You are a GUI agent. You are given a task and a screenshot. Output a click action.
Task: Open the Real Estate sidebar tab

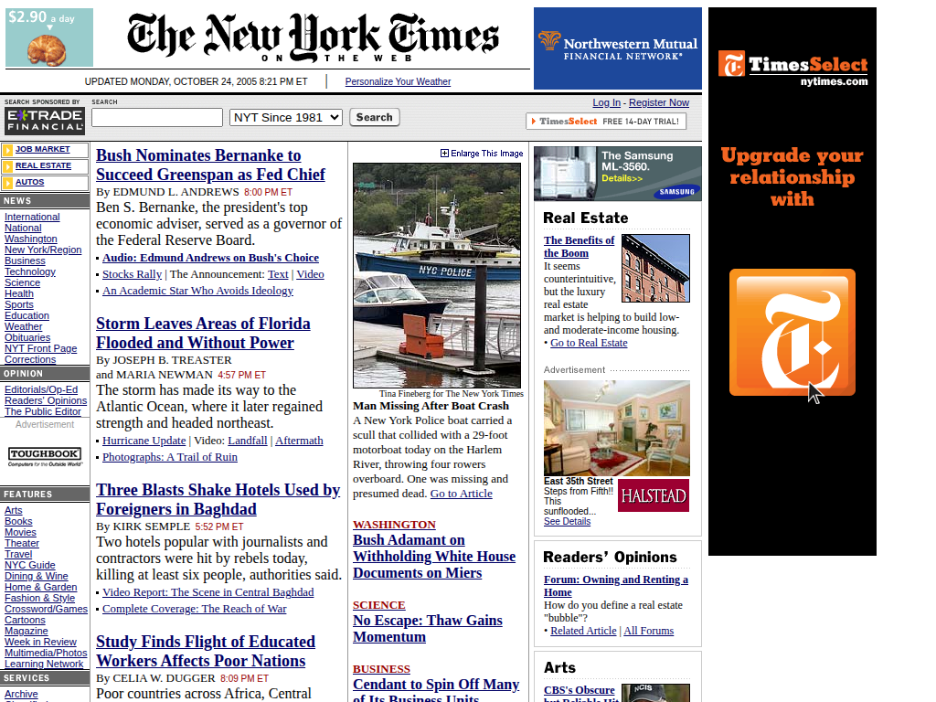pos(43,165)
